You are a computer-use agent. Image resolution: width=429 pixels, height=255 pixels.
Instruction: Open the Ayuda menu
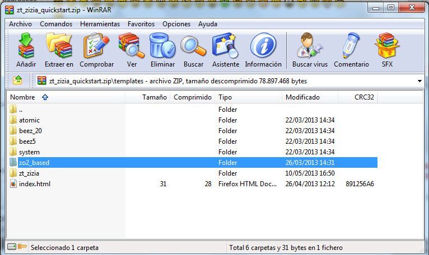[208, 24]
